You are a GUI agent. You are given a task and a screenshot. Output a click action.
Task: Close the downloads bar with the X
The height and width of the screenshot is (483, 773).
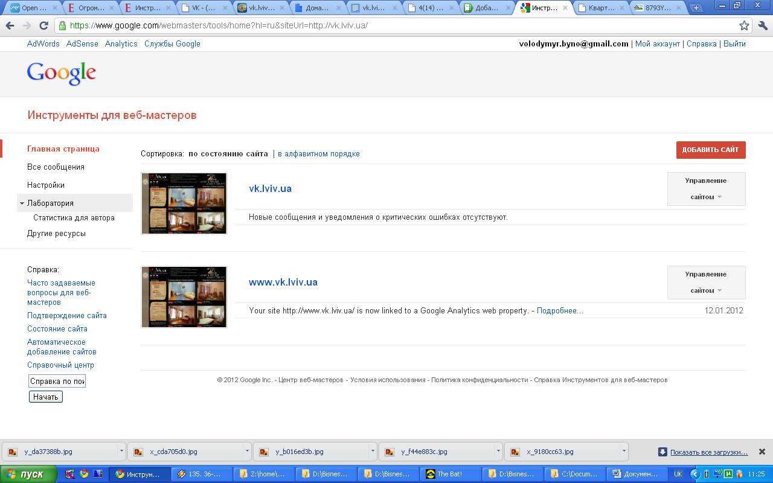click(x=762, y=452)
